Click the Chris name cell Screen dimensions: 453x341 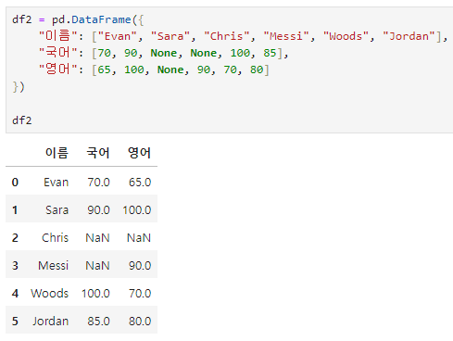click(55, 238)
